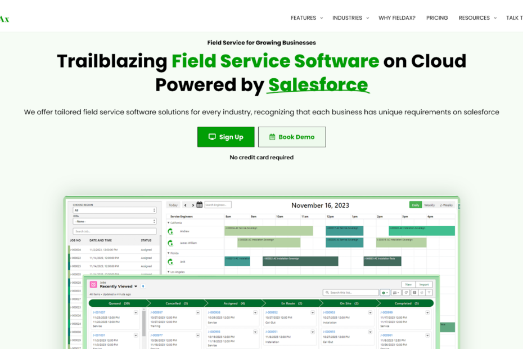Click the green Sign Up button

[x=226, y=137]
